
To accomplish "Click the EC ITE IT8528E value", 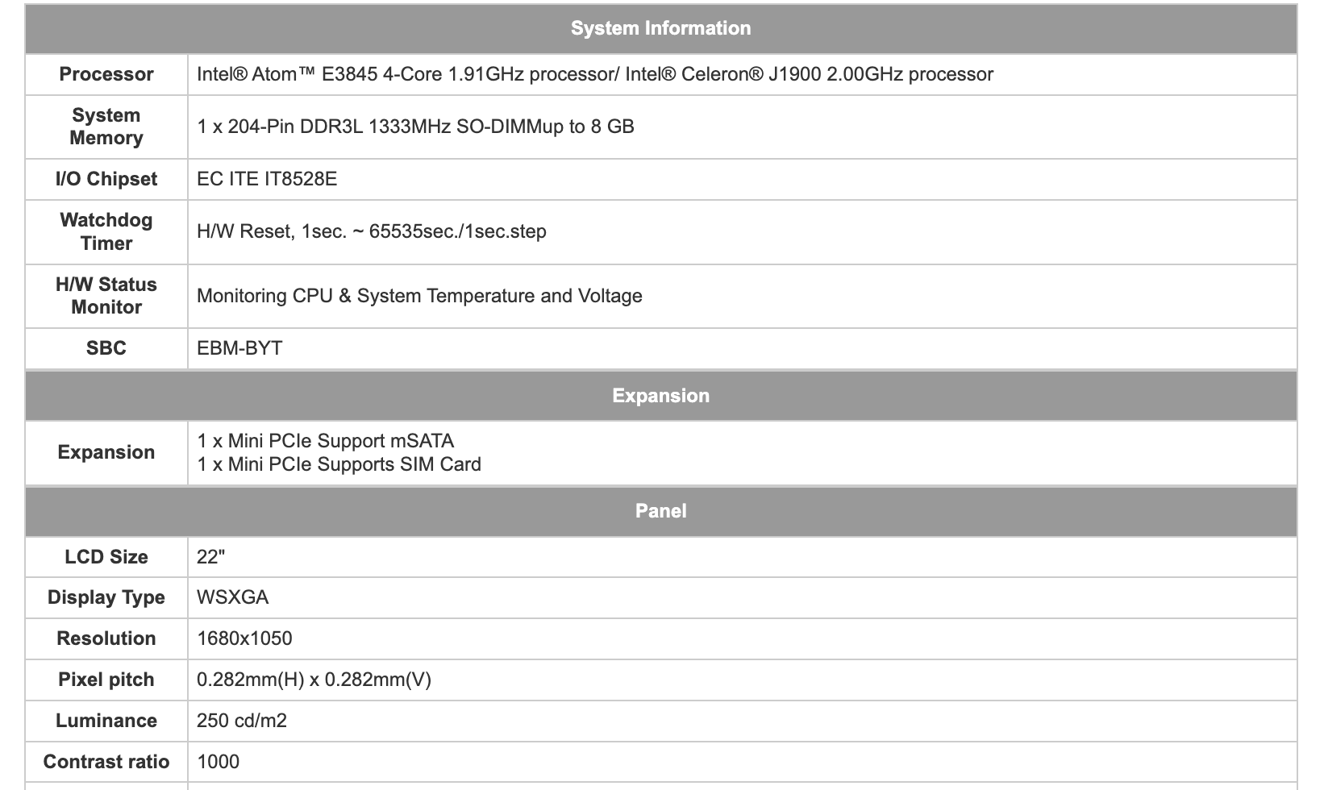I will click(267, 179).
